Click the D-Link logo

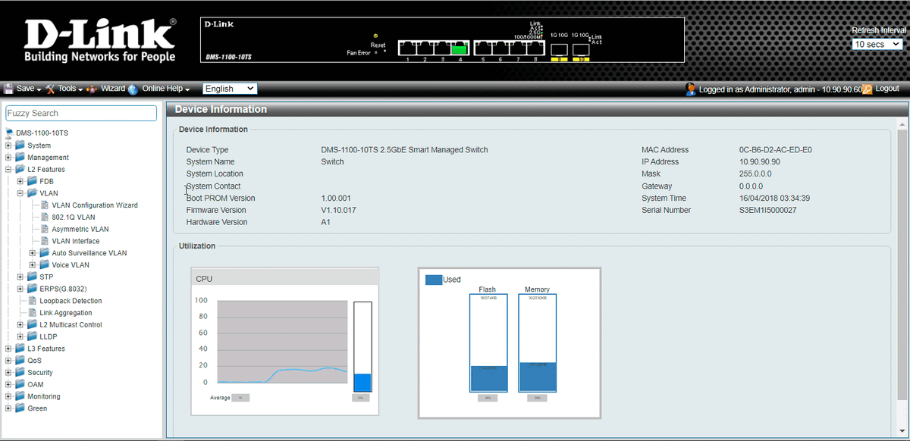(100, 40)
